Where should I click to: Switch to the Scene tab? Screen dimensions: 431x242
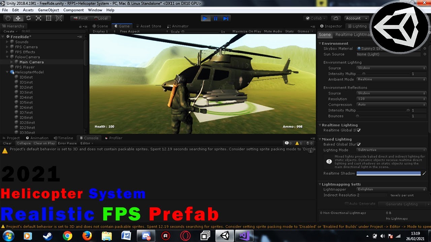[x=100, y=26]
